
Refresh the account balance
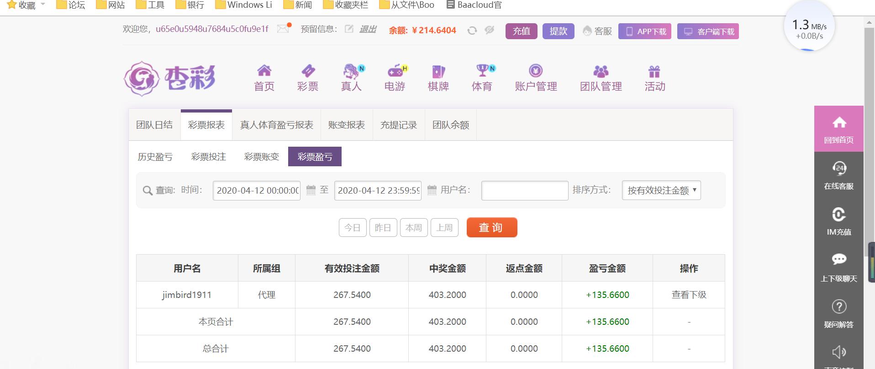tap(472, 31)
